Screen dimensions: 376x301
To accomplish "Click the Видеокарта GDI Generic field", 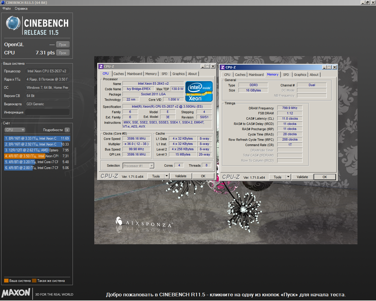I will [47, 104].
